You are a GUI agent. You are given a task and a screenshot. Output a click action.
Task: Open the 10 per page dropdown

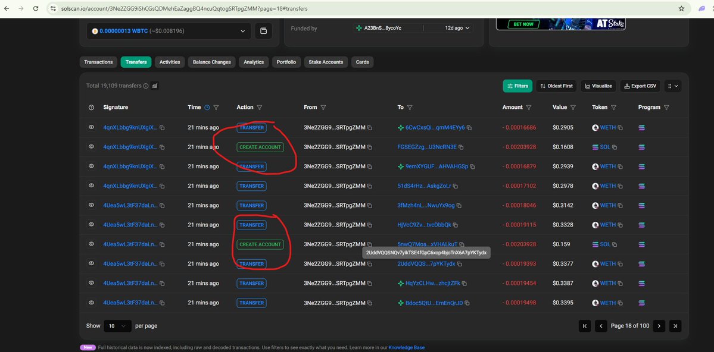(x=117, y=326)
